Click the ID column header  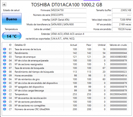[x=10, y=45]
